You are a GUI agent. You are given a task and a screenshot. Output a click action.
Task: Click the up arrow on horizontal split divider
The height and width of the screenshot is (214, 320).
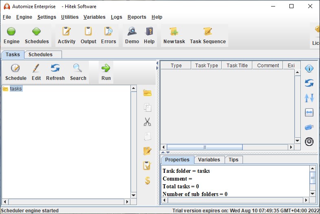tap(163, 152)
